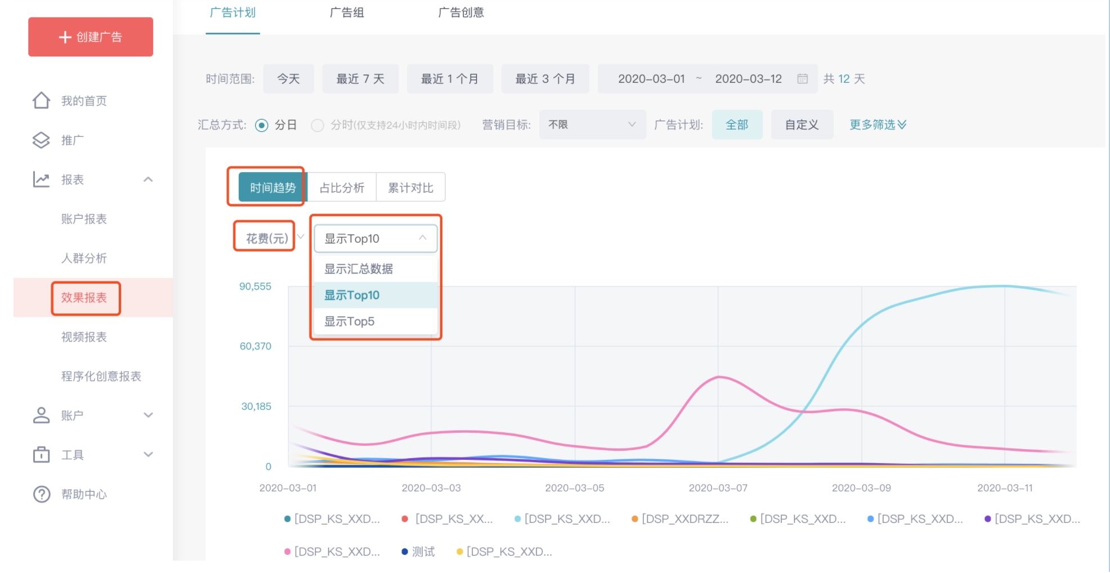
Task: Click the plus icon on 创建广告
Action: tap(65, 37)
